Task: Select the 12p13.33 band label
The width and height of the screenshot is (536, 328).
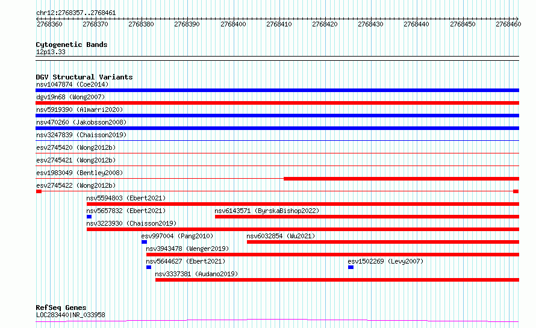Action: pyautogui.click(x=51, y=52)
